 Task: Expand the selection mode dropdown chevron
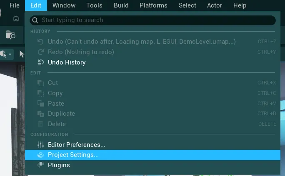pos(10,54)
